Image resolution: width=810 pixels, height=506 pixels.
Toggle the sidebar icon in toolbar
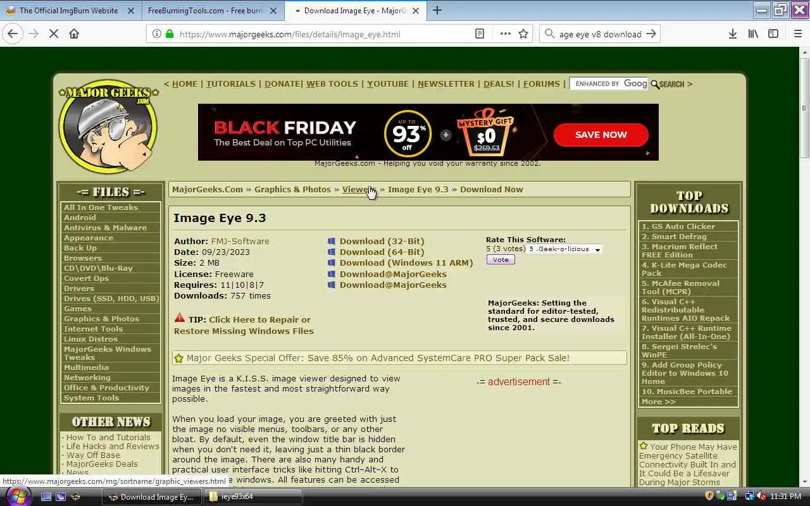coord(773,34)
